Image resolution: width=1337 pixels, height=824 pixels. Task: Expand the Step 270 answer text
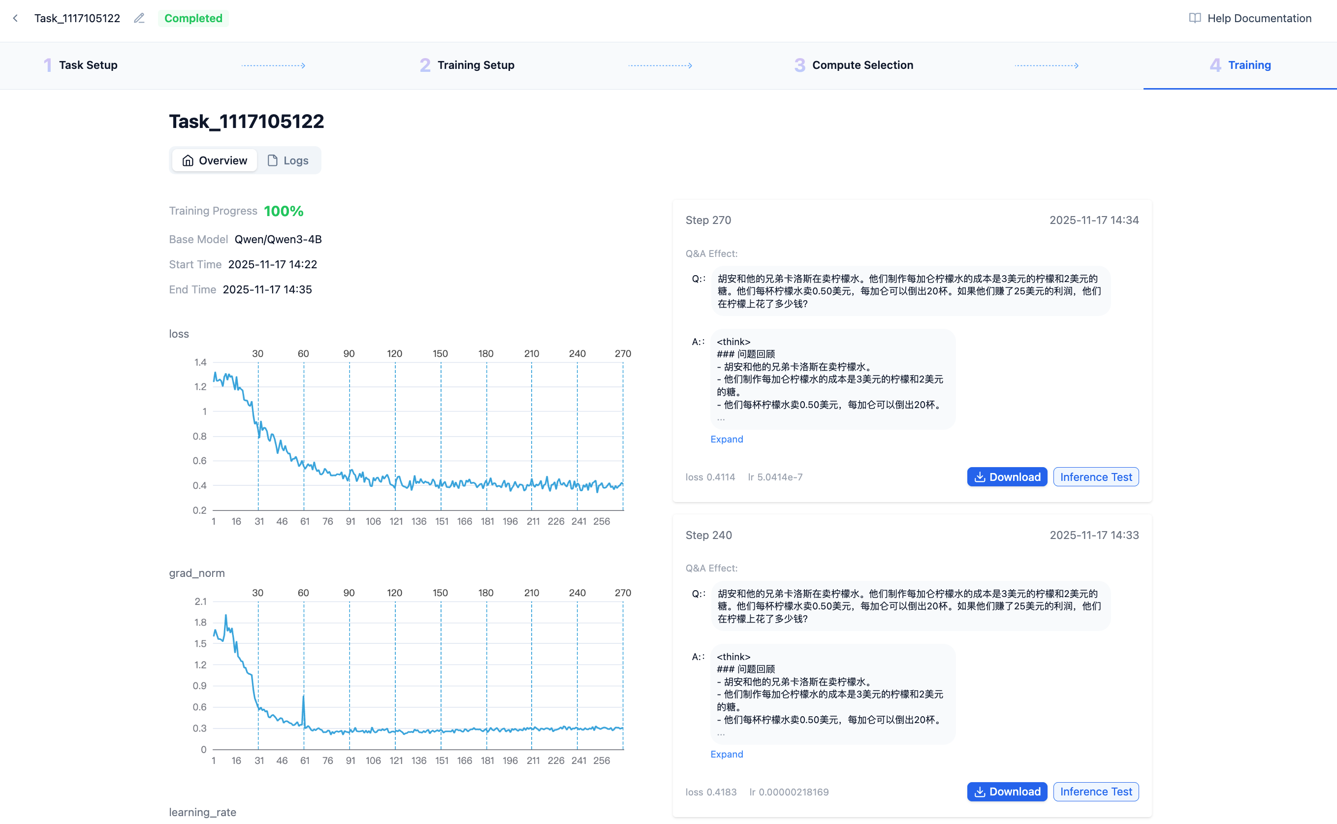click(727, 439)
